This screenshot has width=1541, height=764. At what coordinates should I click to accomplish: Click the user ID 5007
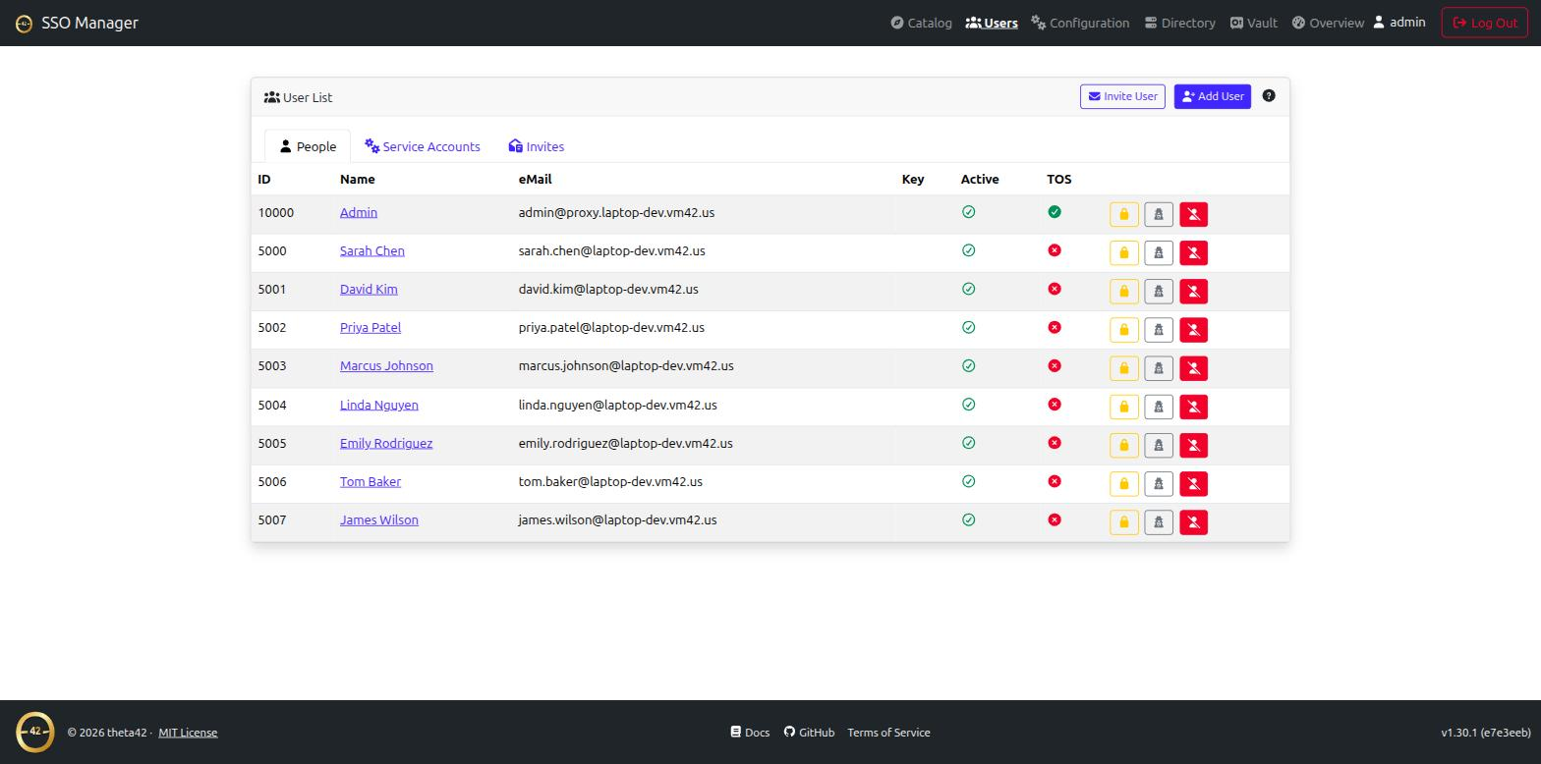coord(272,519)
